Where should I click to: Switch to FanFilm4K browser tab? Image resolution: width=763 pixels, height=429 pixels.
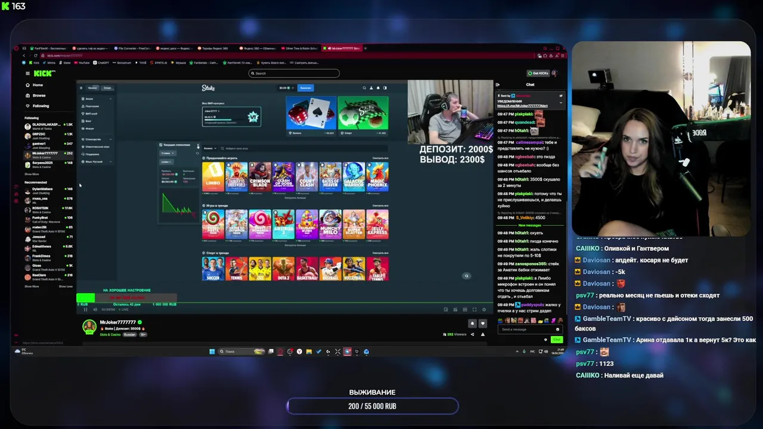48,48
